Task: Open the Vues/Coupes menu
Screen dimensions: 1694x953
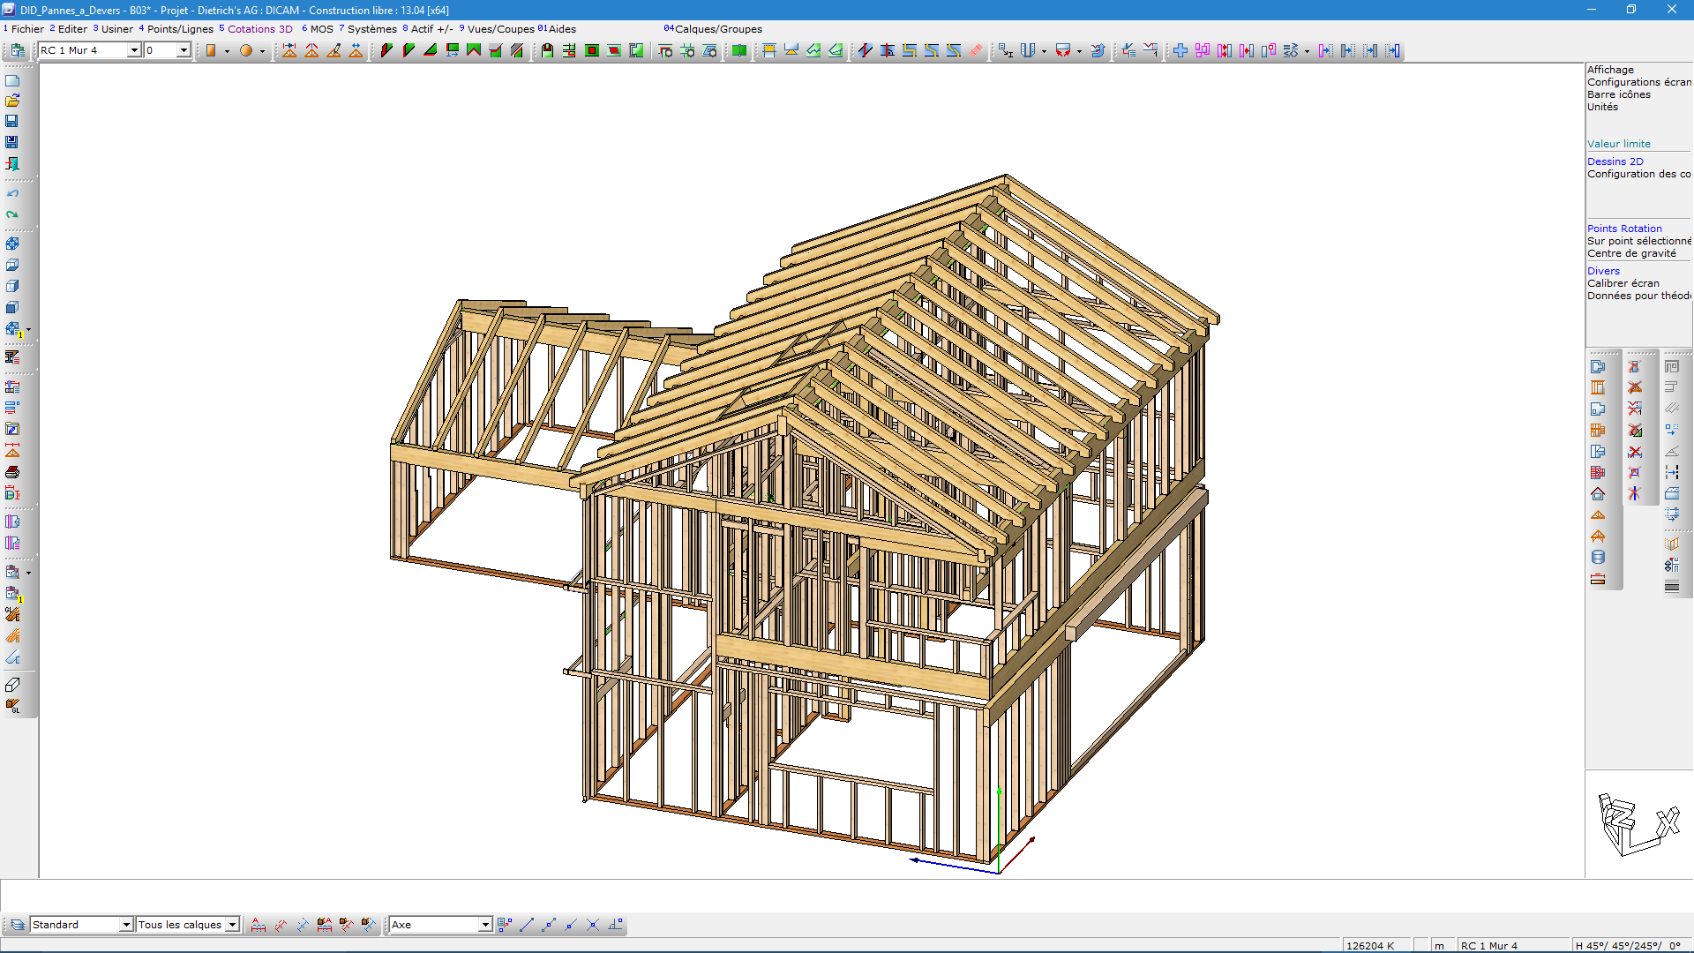Action: pyautogui.click(x=500, y=29)
